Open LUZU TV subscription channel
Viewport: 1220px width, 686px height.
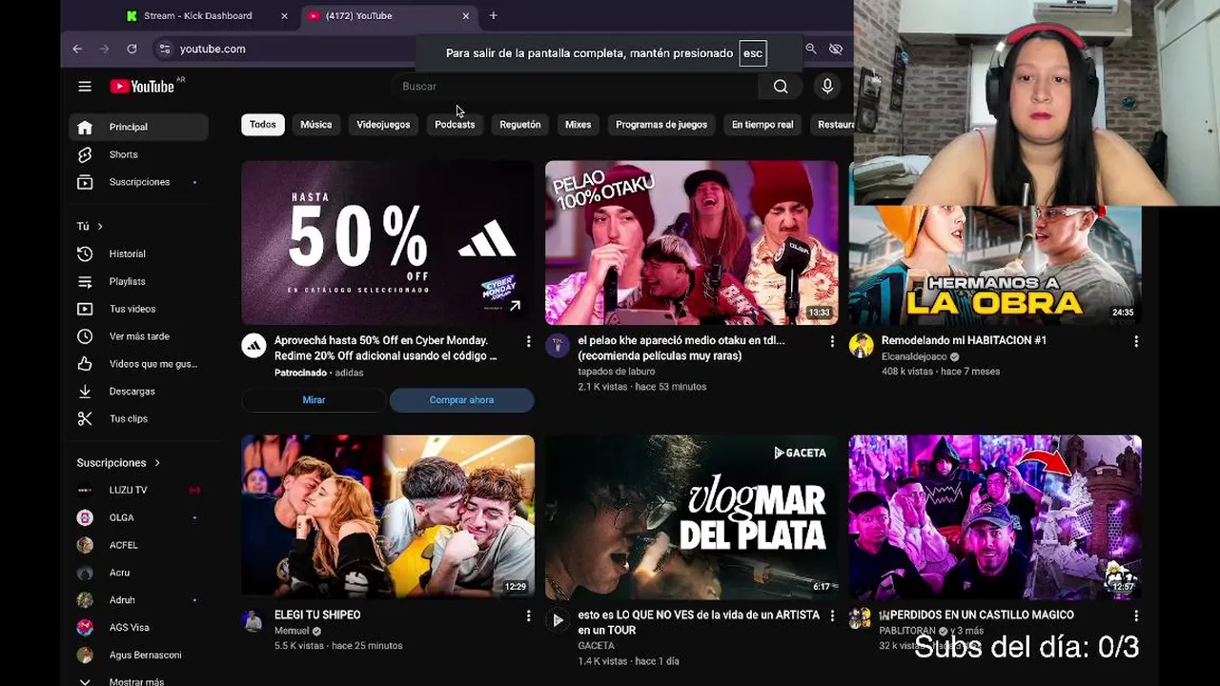coord(139,490)
